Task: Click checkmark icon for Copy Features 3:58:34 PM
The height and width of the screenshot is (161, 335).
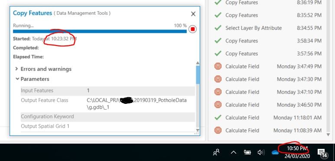Action: pyautogui.click(x=218, y=41)
